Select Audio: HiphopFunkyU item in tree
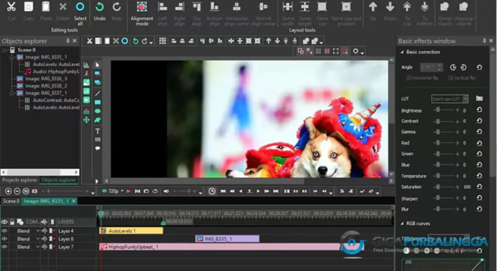Image resolution: width=497 pixels, height=271 pixels. [x=56, y=72]
